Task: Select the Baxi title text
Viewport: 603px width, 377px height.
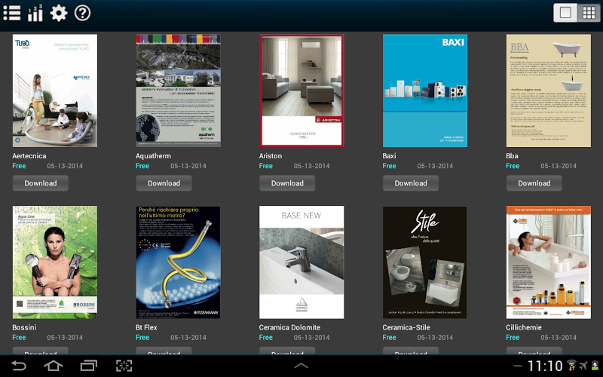Action: (x=389, y=156)
